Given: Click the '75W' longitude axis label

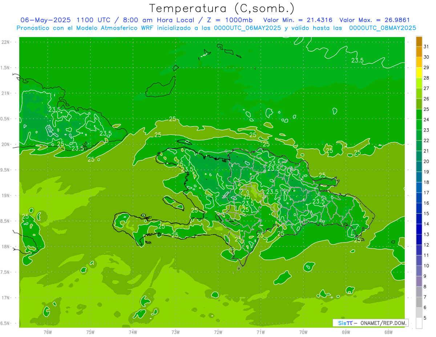Looking at the screenshot, I should [90, 332].
